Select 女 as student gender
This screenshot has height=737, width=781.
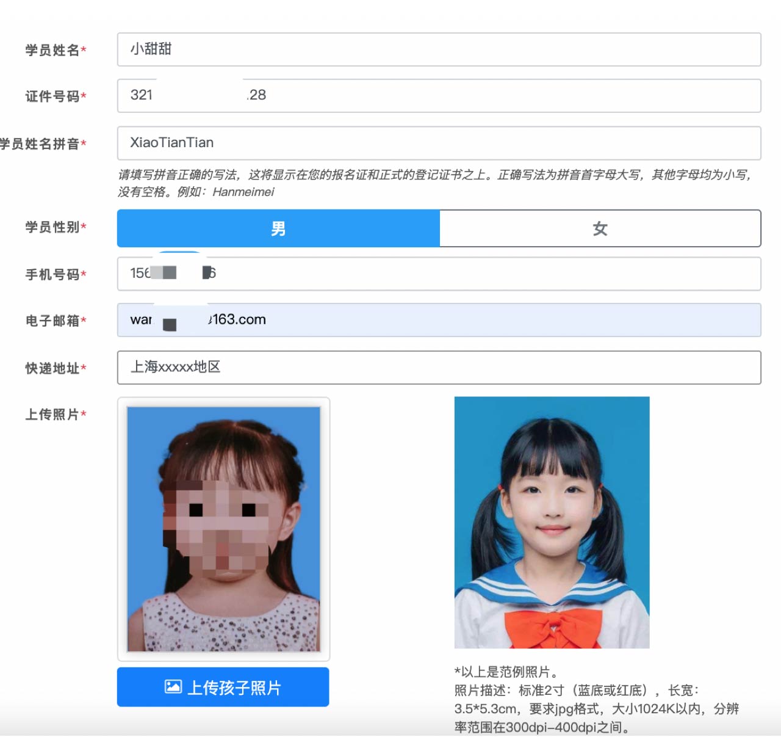click(600, 228)
